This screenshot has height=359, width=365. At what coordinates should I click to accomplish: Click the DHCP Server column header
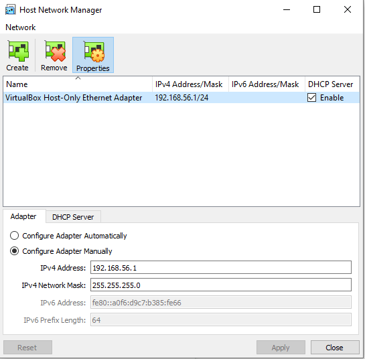pyautogui.click(x=332, y=84)
